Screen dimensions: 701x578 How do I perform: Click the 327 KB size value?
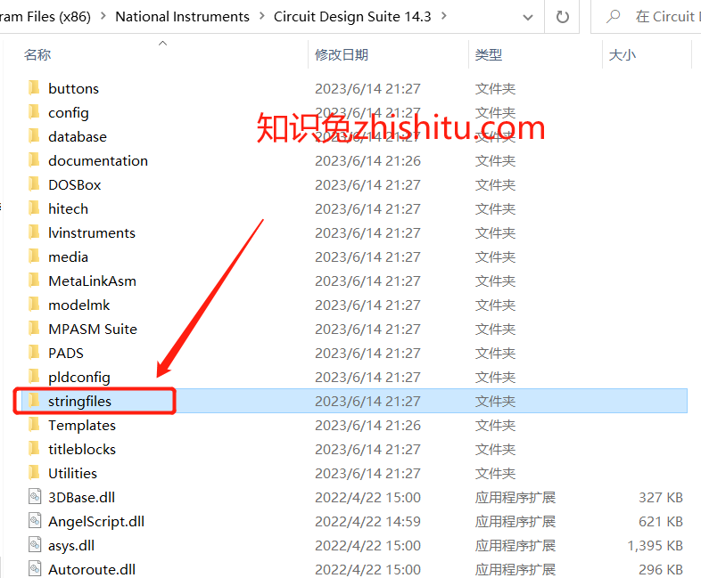(661, 498)
